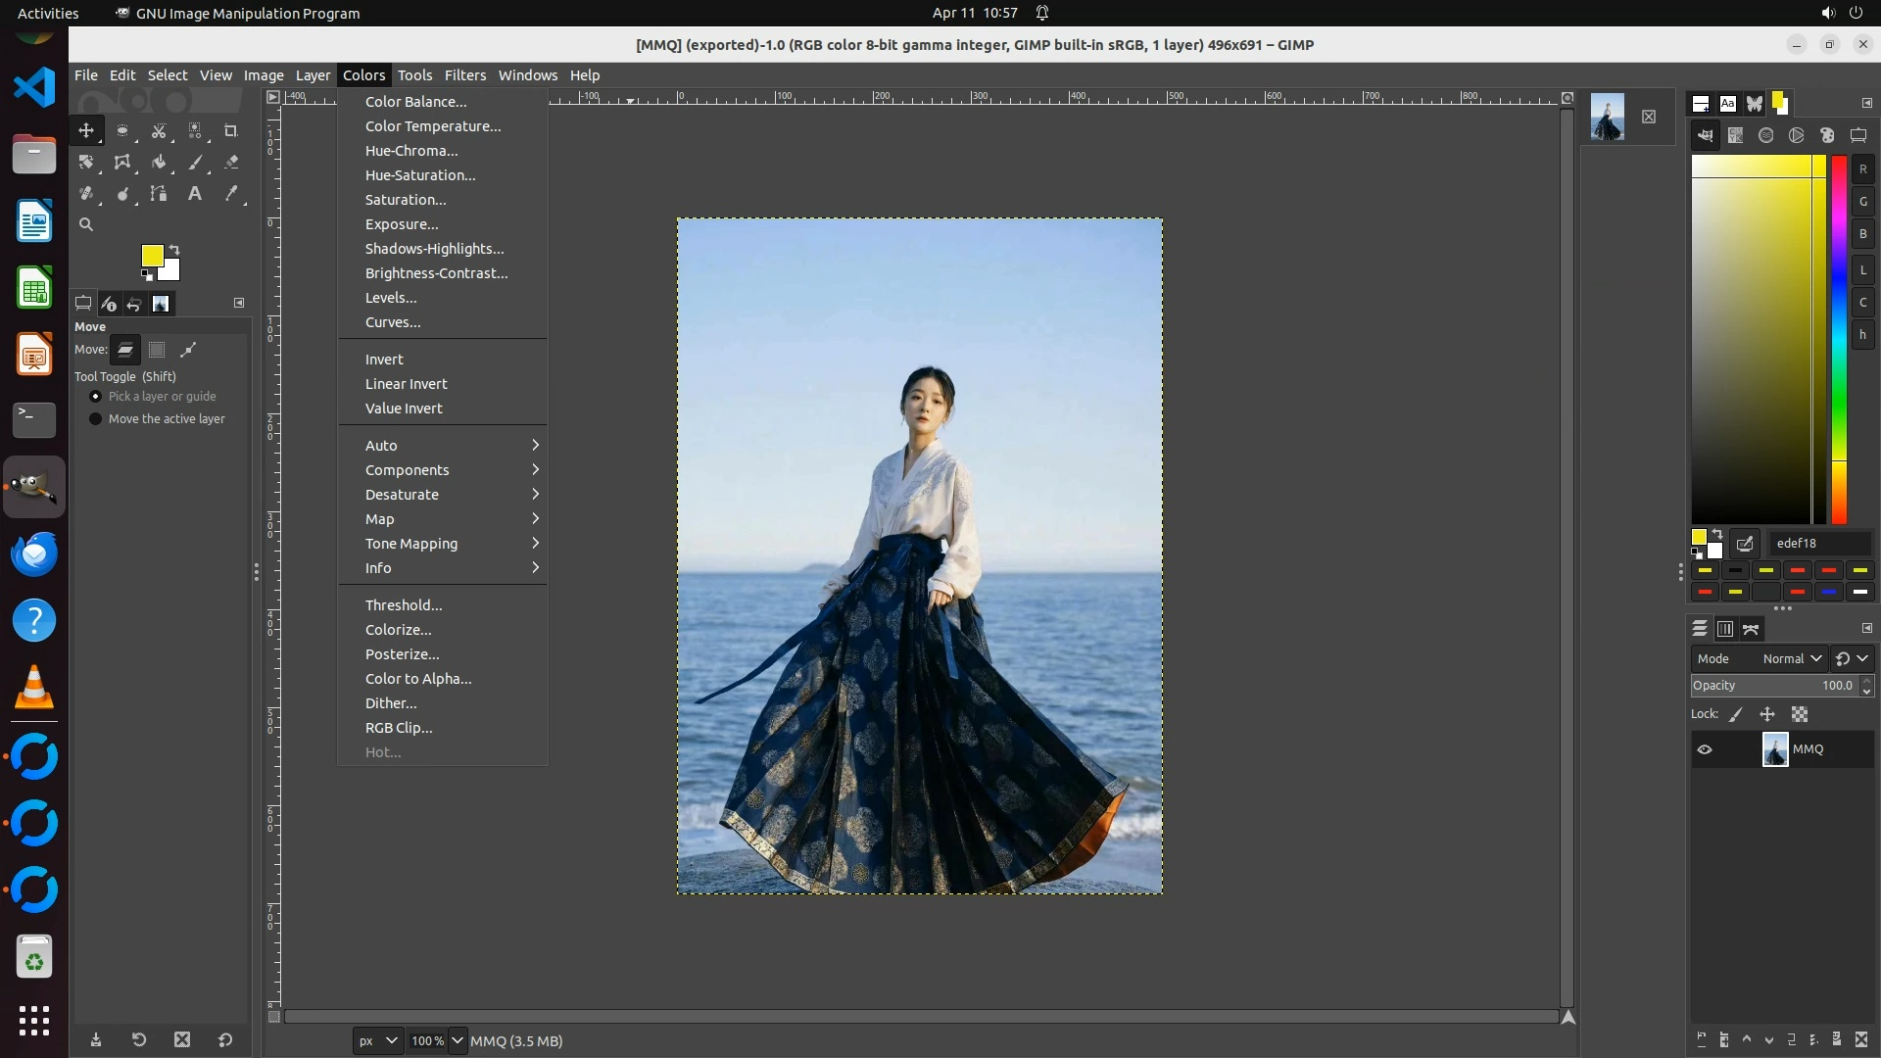The height and width of the screenshot is (1058, 1881).
Task: Open the zoom percentage dropdown
Action: [x=458, y=1040]
